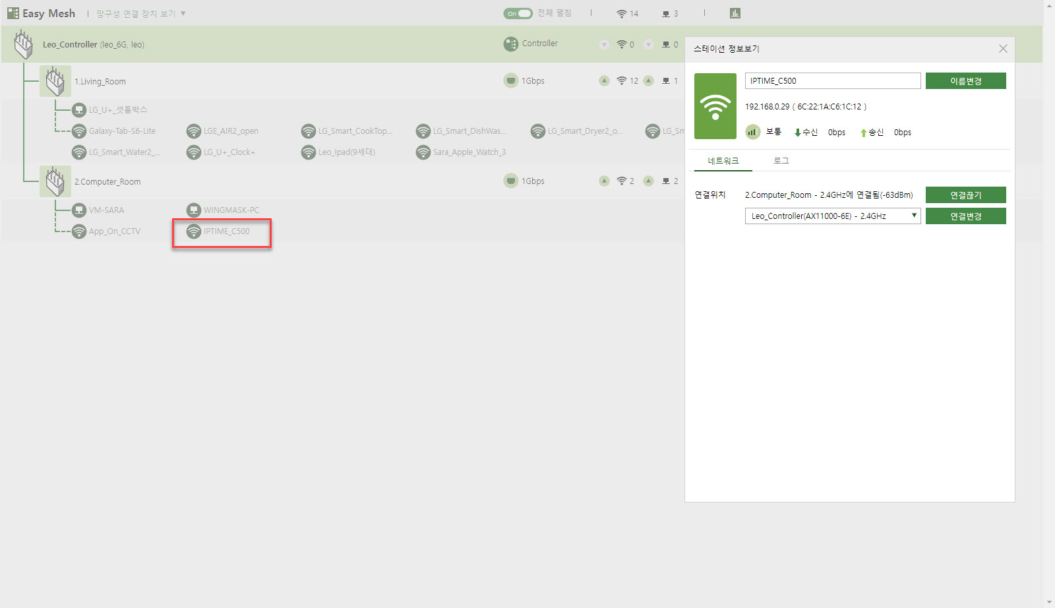
Task: Select the VM-SARA wired device icon
Action: point(79,210)
